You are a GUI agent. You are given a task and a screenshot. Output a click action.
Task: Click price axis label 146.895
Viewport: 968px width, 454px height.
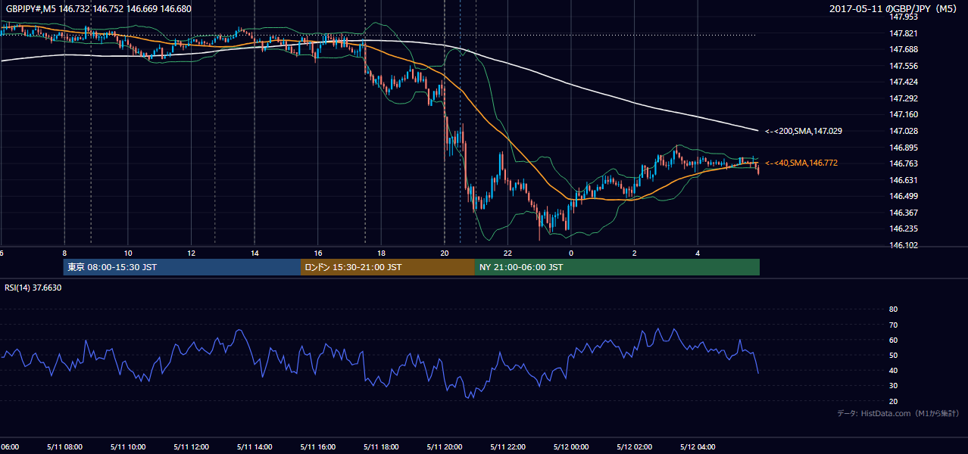coord(904,148)
